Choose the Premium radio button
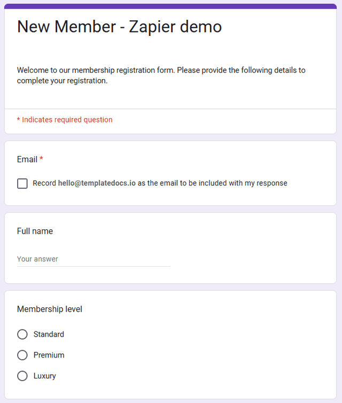The width and height of the screenshot is (342, 403). coord(22,355)
